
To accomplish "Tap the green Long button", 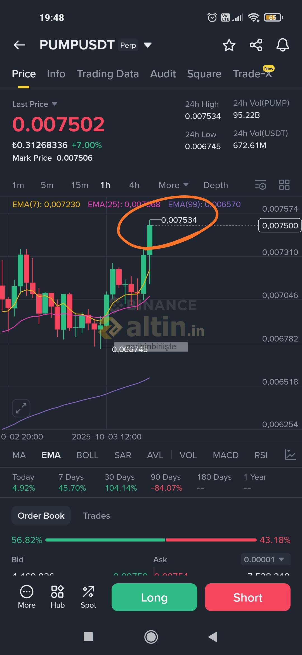I will coord(154,597).
